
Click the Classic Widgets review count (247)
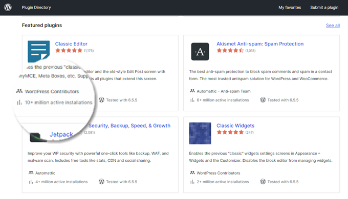[x=249, y=132]
